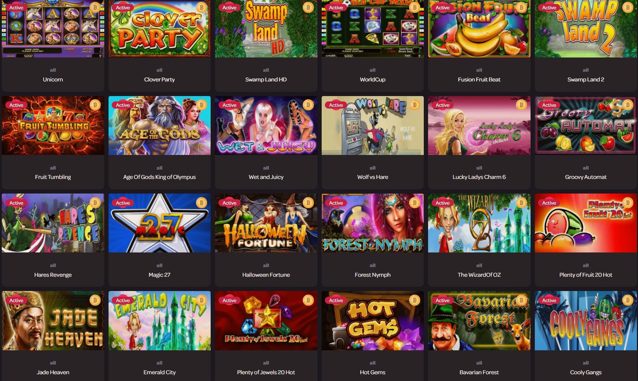
Task: Open the Lucky Ladys Charm 6 thumbnail
Action: (x=479, y=125)
